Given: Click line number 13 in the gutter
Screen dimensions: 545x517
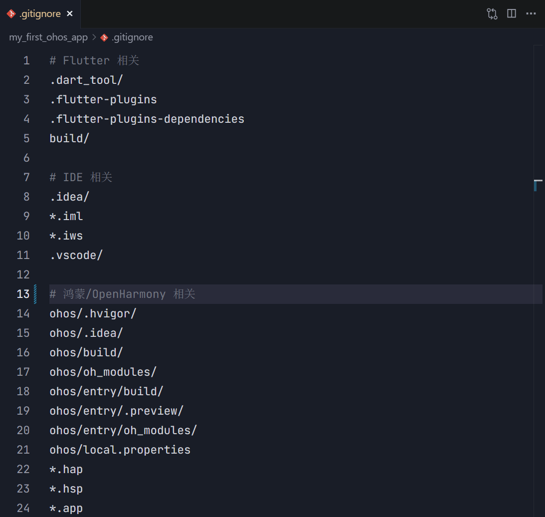Looking at the screenshot, I should [23, 294].
